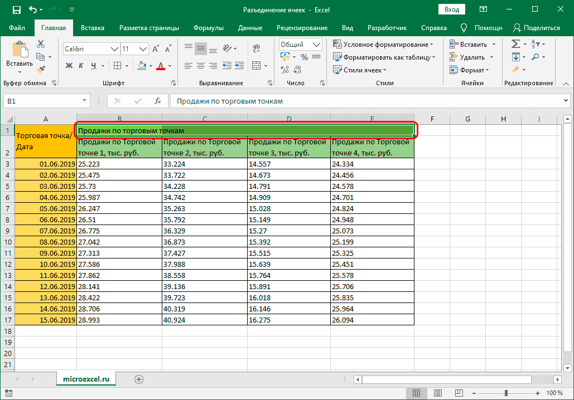This screenshot has width=574, height=400.
Task: Click the Вход sign-in button
Action: point(452,10)
